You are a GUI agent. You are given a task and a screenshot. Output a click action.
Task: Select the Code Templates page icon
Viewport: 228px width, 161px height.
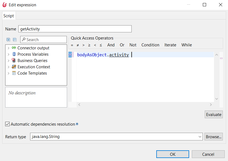[x=14, y=73]
